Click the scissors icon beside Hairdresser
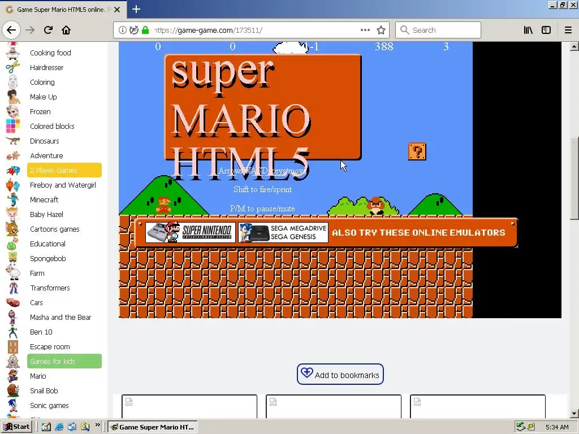This screenshot has width=579, height=434. [12, 68]
